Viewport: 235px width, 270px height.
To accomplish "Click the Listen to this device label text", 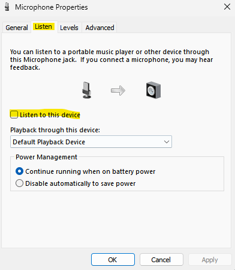I will click(x=50, y=115).
